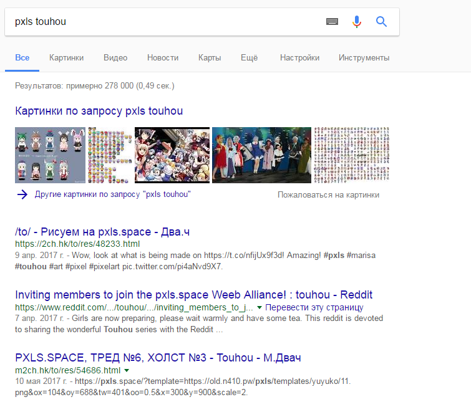Open the cosplay stage photo thumbnail
The image size is (471, 407).
(261, 155)
